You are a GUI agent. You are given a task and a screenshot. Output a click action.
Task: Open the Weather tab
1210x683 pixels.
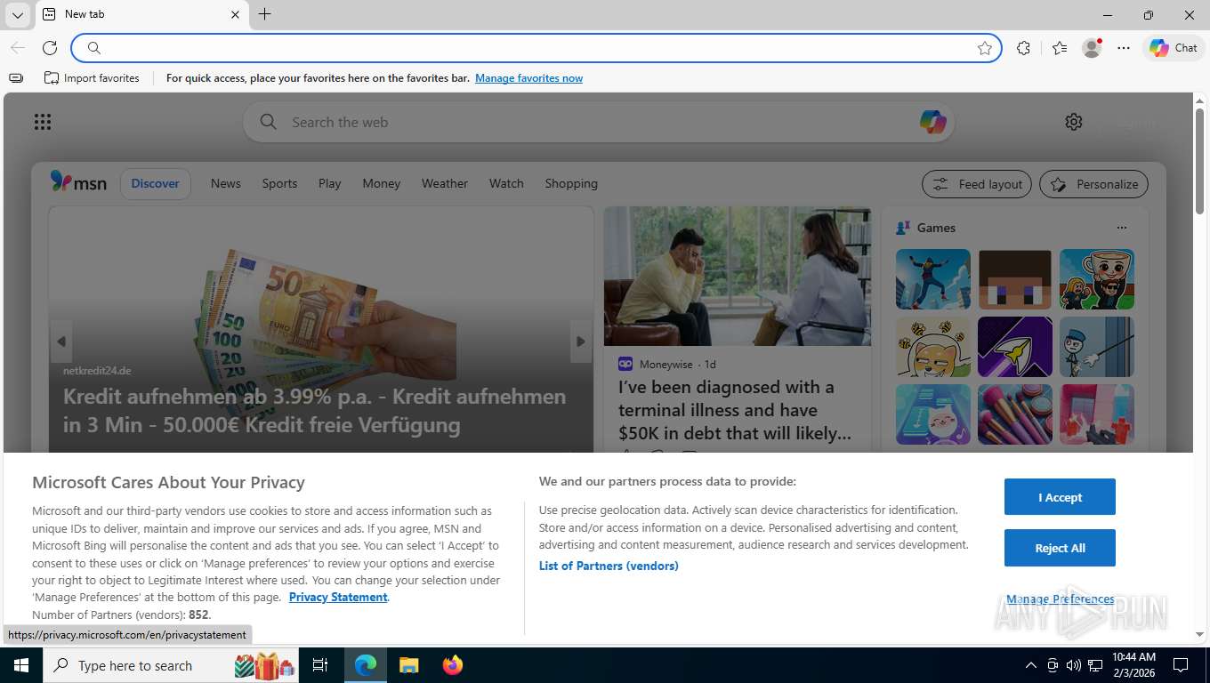[445, 183]
